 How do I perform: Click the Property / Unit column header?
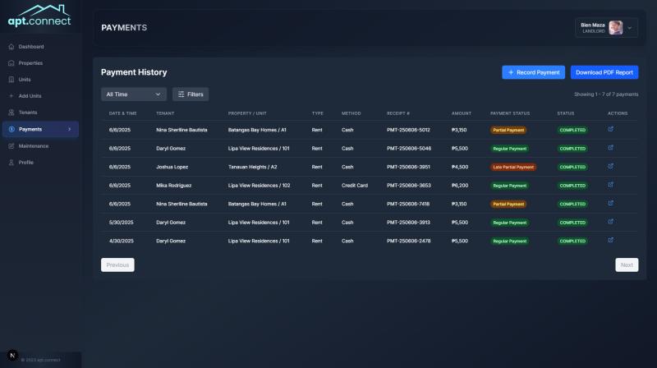pyautogui.click(x=247, y=113)
